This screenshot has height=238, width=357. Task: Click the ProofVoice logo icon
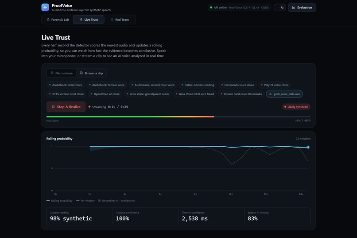pyautogui.click(x=45, y=8)
